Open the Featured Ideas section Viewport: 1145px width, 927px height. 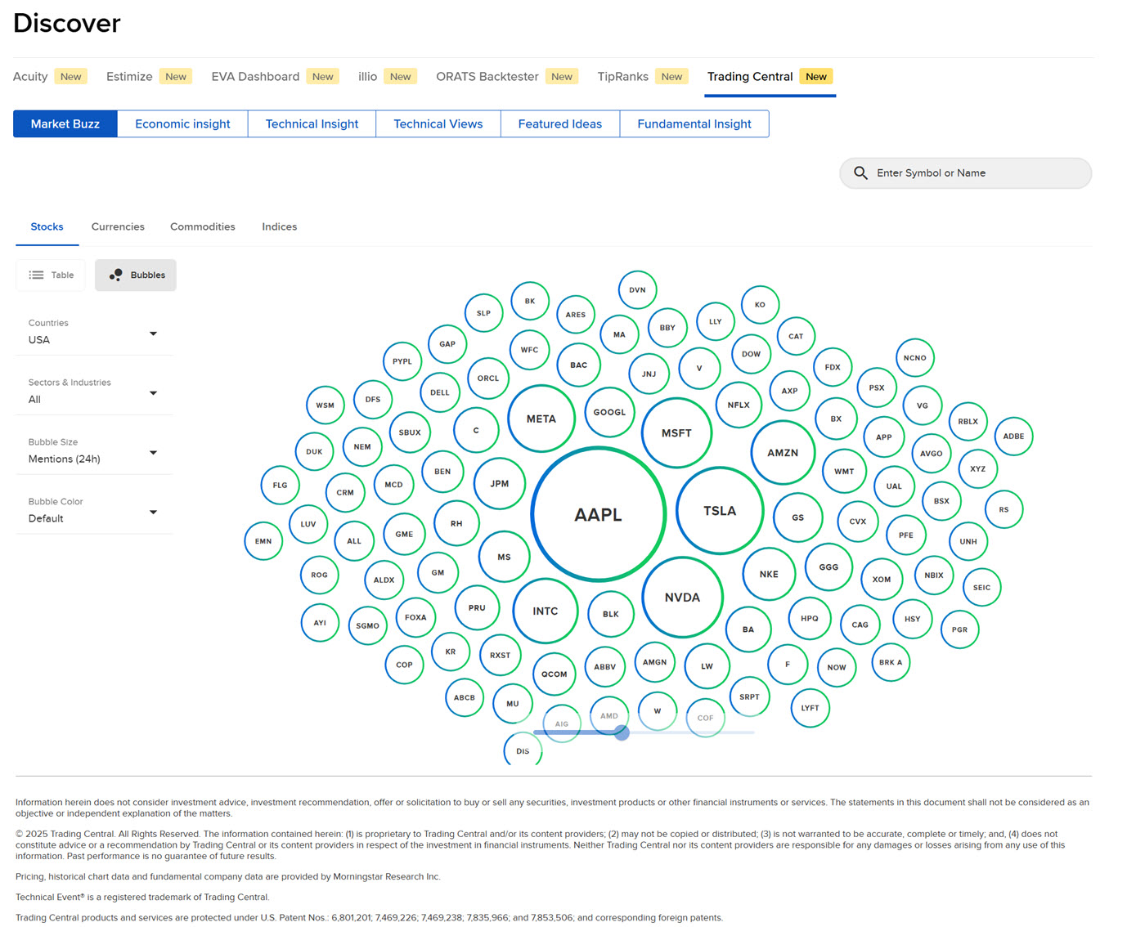(x=560, y=124)
